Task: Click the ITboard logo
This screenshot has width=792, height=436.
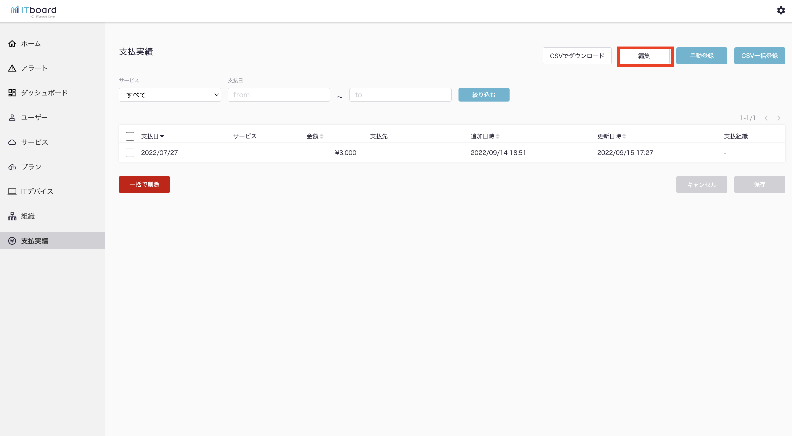Action: 33,11
